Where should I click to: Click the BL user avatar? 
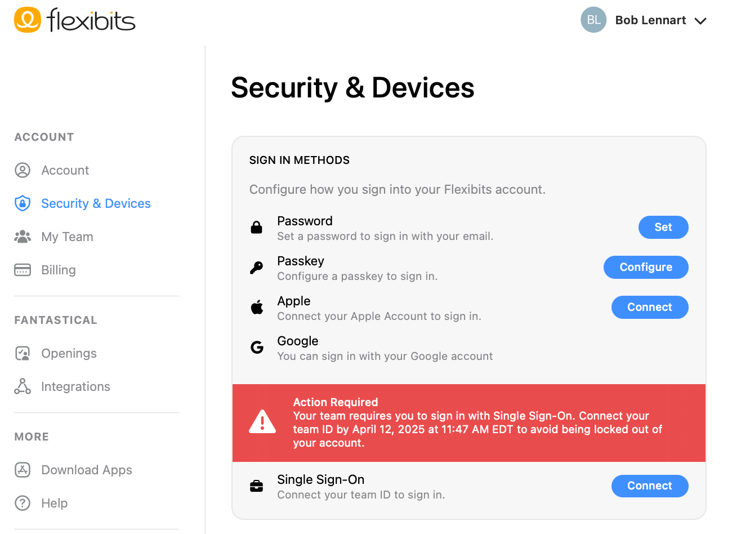pyautogui.click(x=593, y=20)
